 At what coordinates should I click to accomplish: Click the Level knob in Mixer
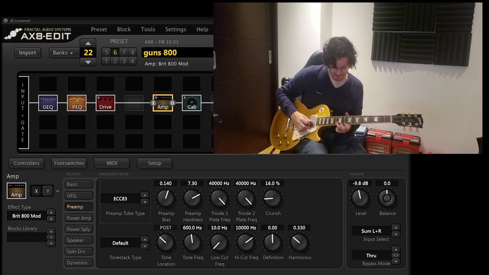(x=360, y=199)
